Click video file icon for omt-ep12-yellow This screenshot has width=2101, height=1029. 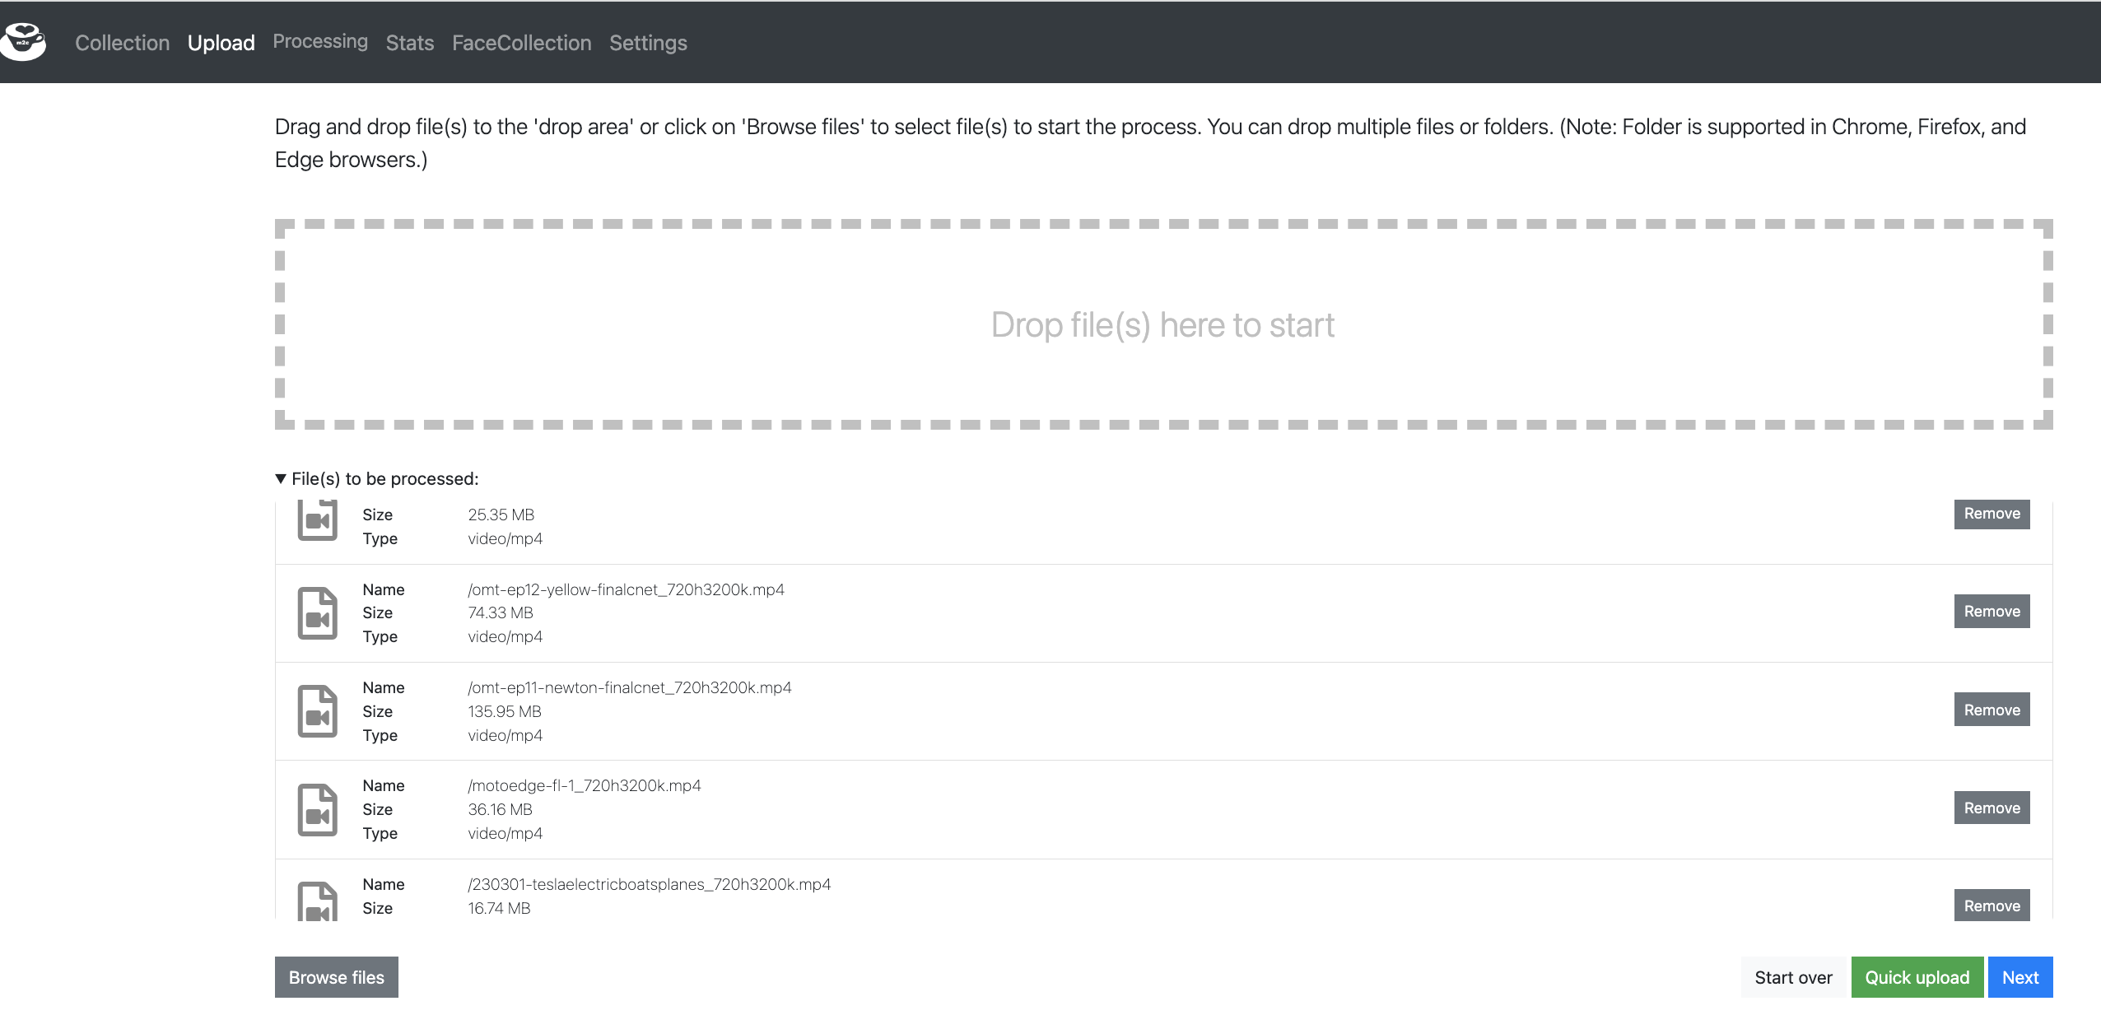[x=317, y=613]
